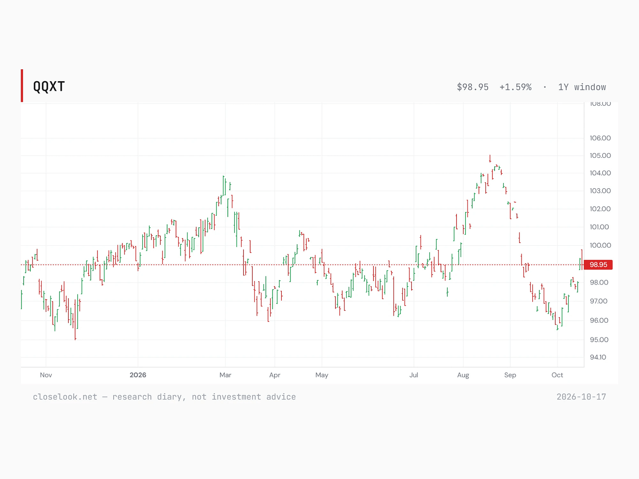Image resolution: width=639 pixels, height=479 pixels.
Task: Click the 104.00 price axis label
Action: pos(600,173)
